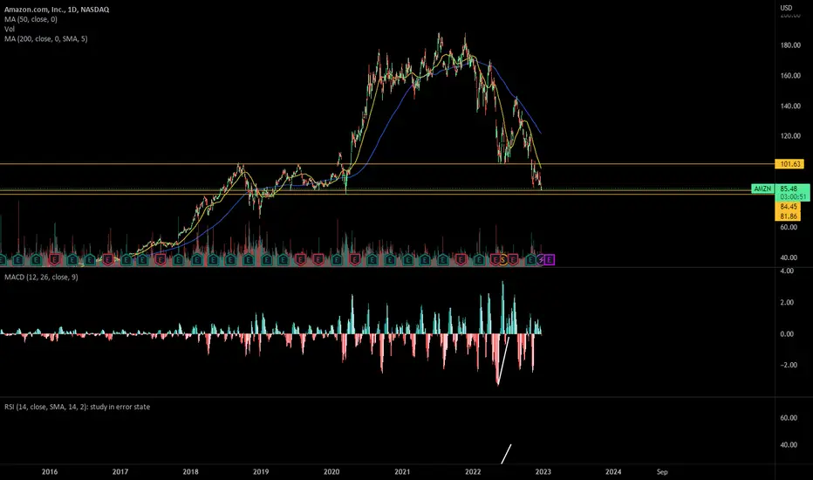Click the 2019 label on the time axis

coord(261,471)
